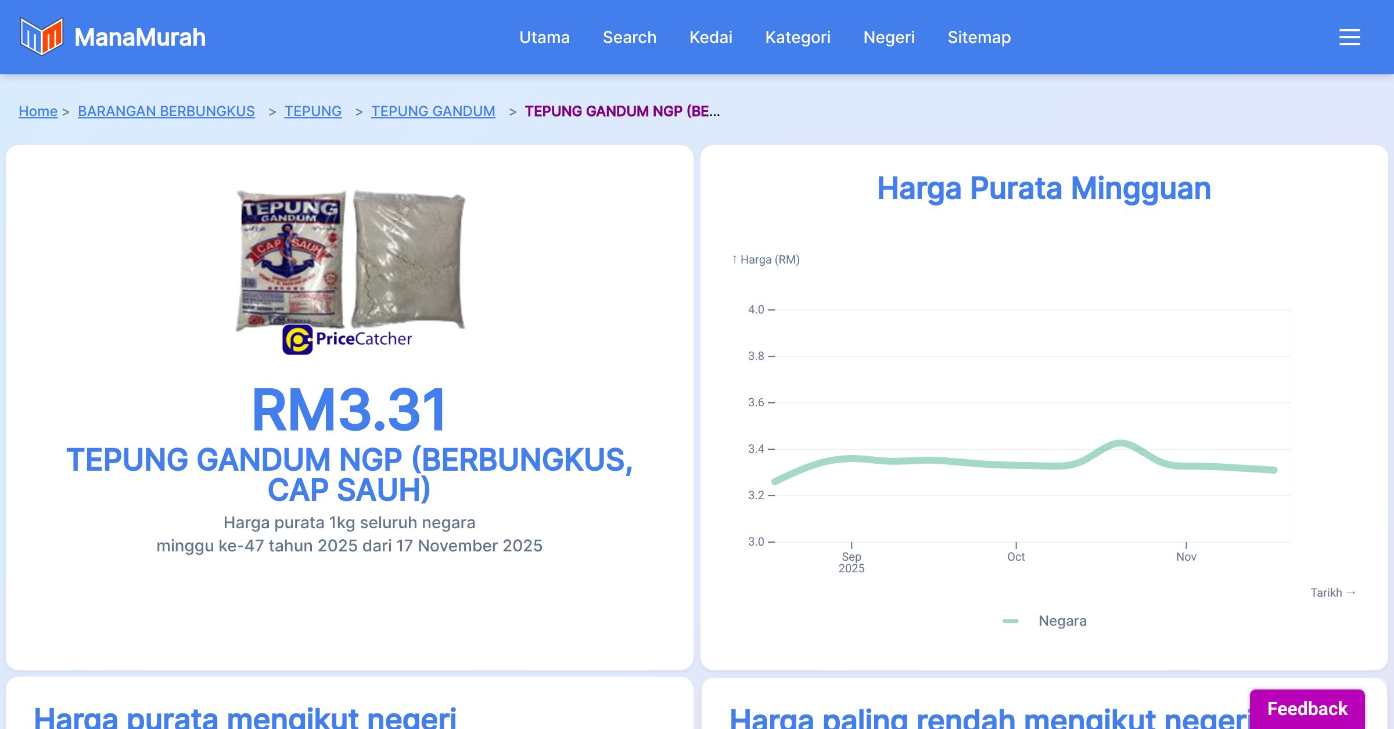Click the RM3.31 price heading
The width and height of the screenshot is (1394, 729).
click(x=350, y=410)
